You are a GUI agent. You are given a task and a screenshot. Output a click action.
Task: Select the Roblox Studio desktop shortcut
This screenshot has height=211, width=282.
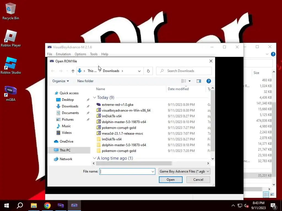[11, 65]
